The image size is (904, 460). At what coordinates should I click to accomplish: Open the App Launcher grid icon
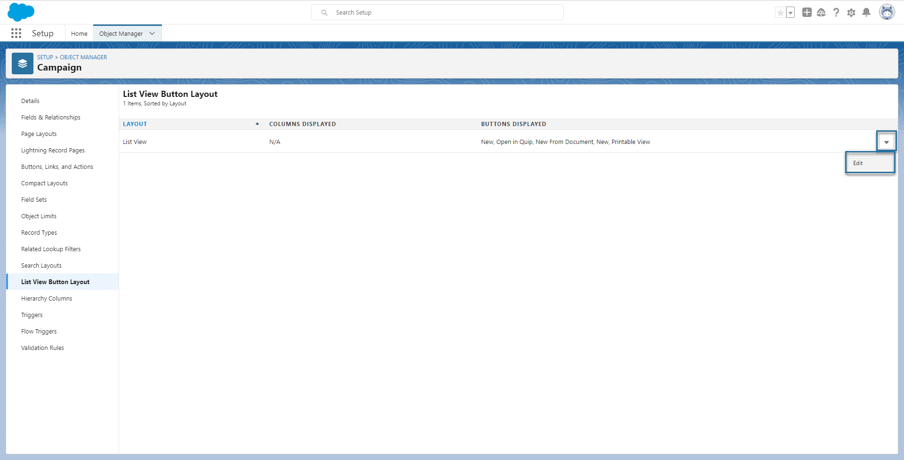[x=16, y=33]
